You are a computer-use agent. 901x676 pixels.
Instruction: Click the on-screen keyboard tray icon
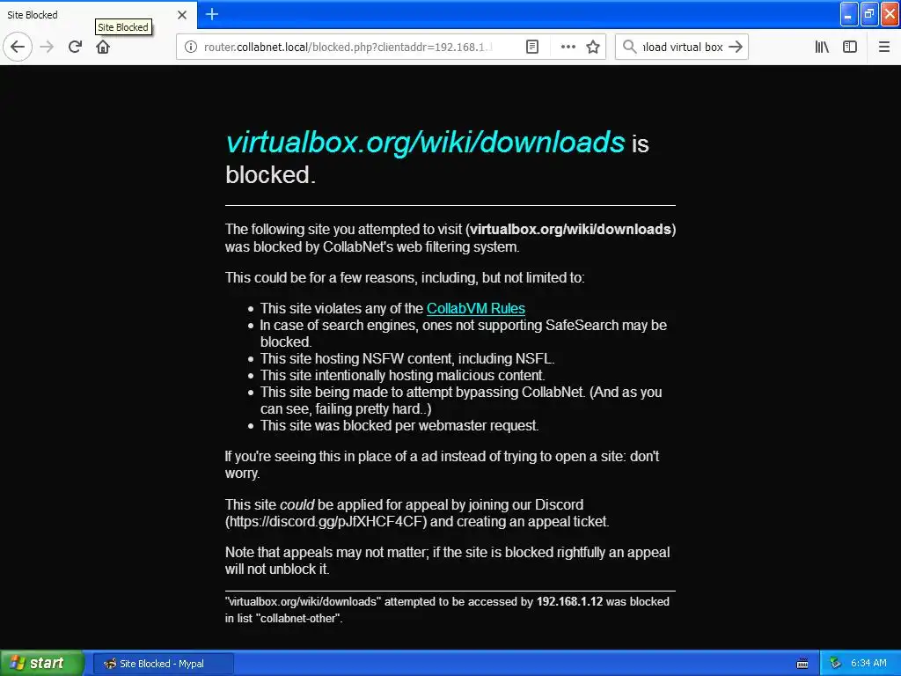pos(802,664)
